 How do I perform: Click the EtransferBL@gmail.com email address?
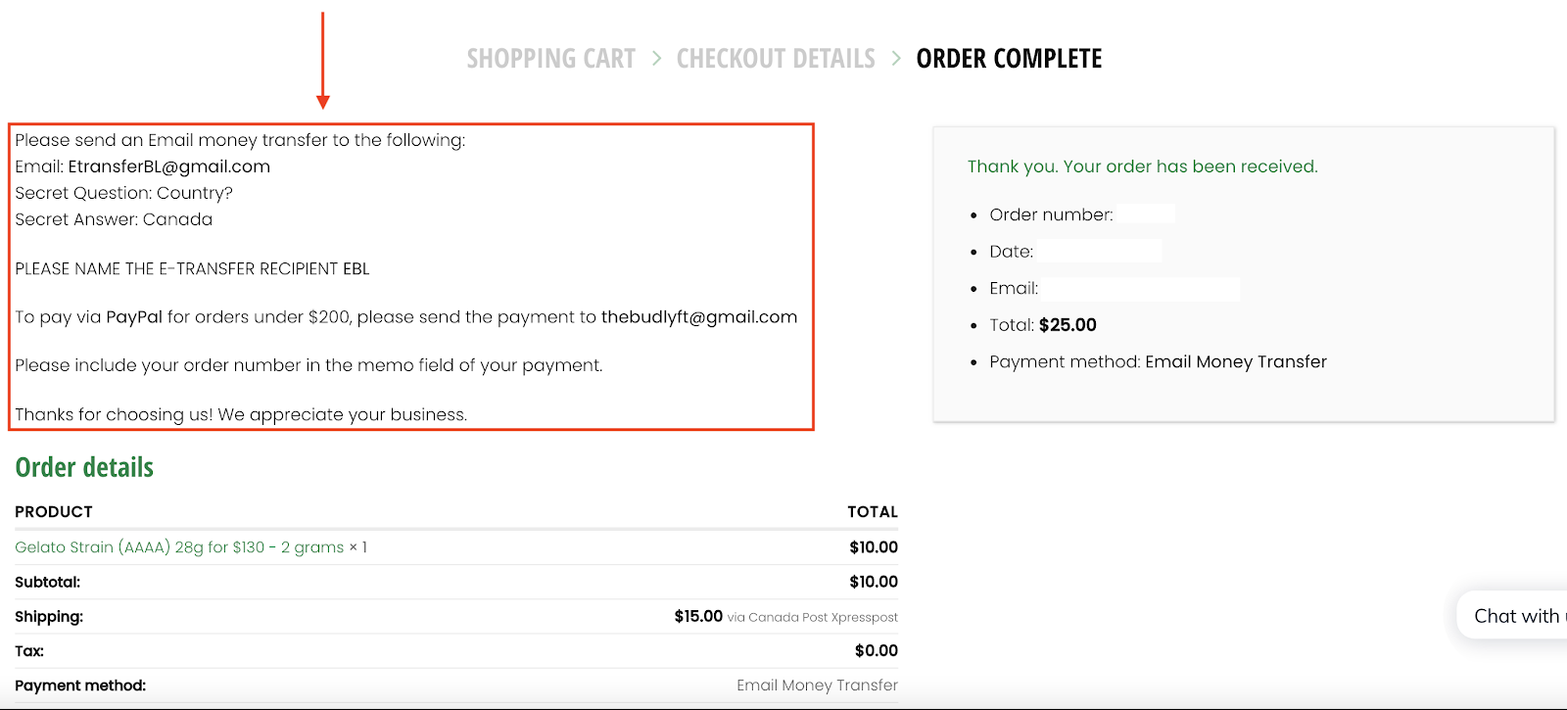coord(168,166)
